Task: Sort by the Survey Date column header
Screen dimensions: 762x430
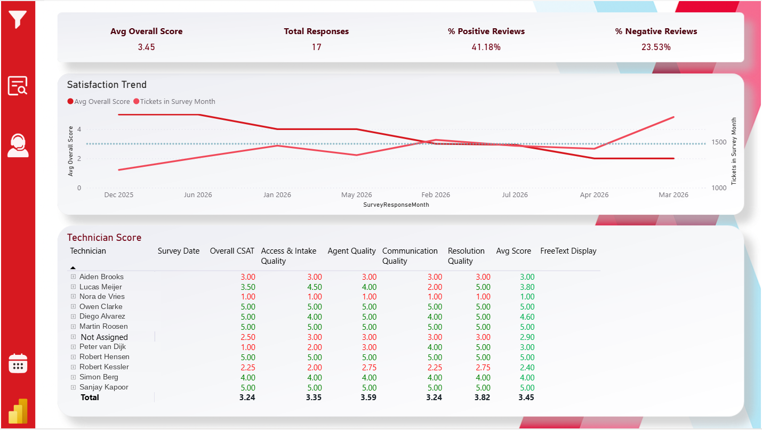Action: click(x=179, y=251)
